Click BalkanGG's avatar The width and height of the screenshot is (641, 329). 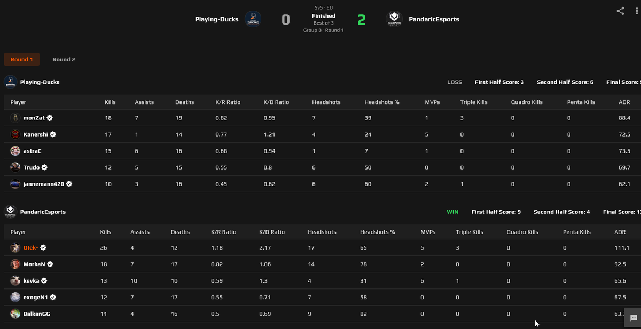pyautogui.click(x=15, y=314)
